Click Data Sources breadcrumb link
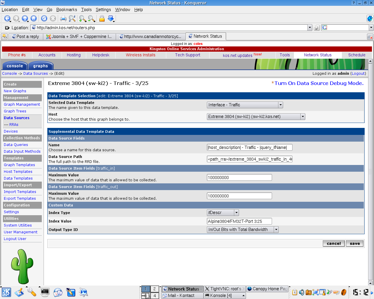Viewport: 374px width, 299px height. pyautogui.click(x=36, y=73)
